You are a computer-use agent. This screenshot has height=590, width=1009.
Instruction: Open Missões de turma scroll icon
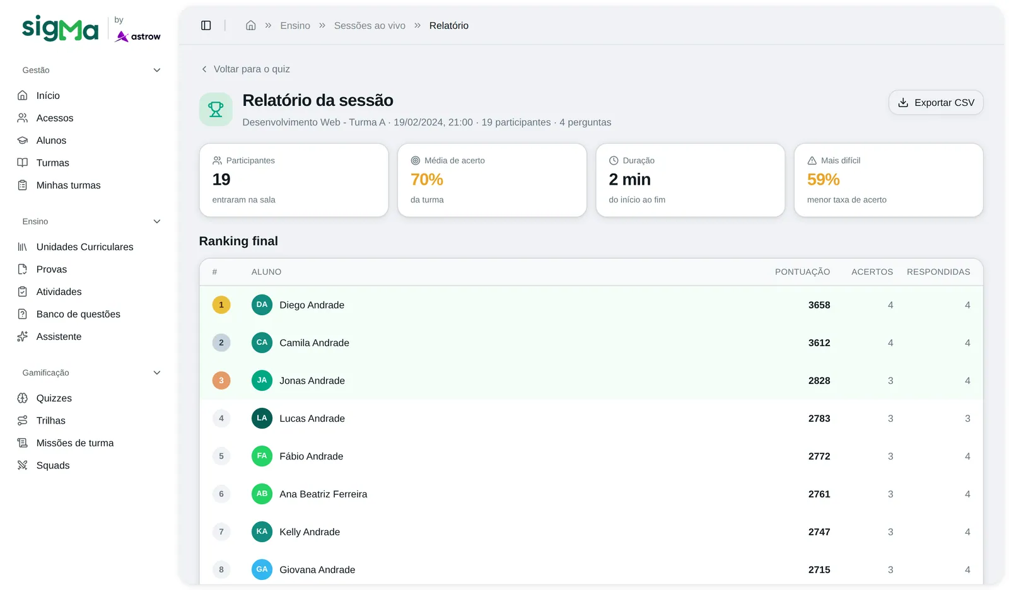point(23,442)
